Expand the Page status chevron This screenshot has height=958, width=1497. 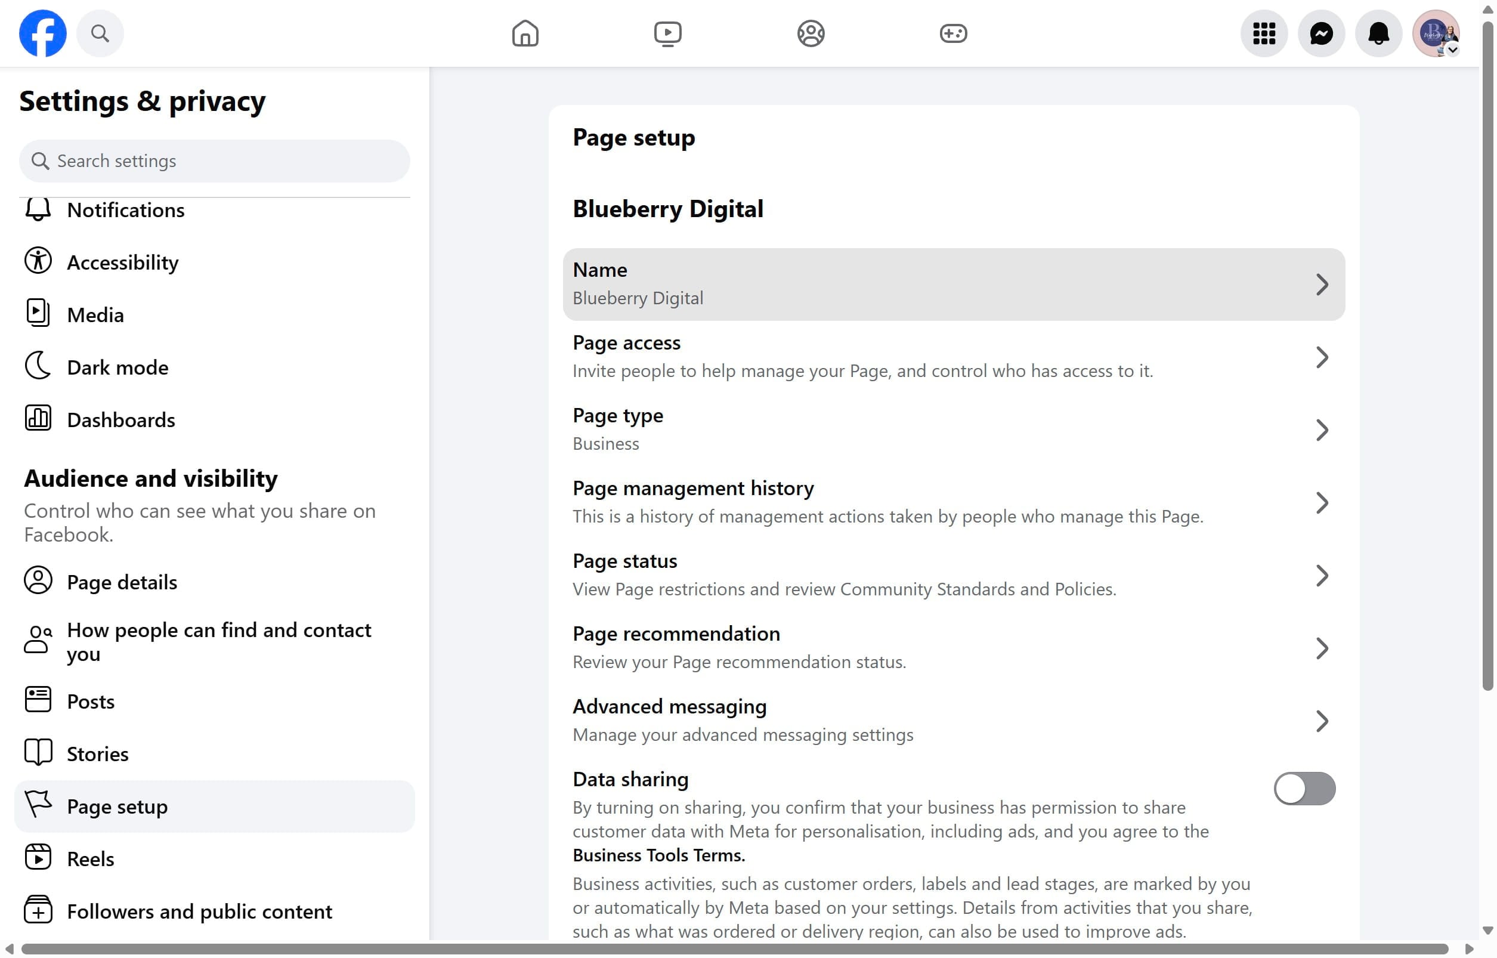1322,576
